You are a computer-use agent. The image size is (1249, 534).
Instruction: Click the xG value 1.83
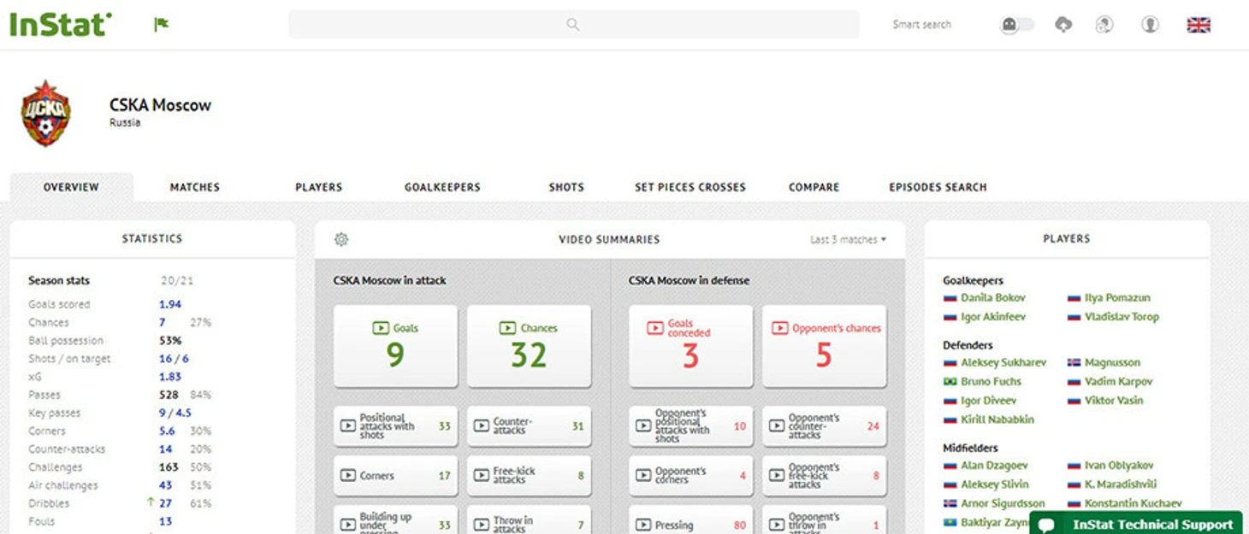pos(170,377)
